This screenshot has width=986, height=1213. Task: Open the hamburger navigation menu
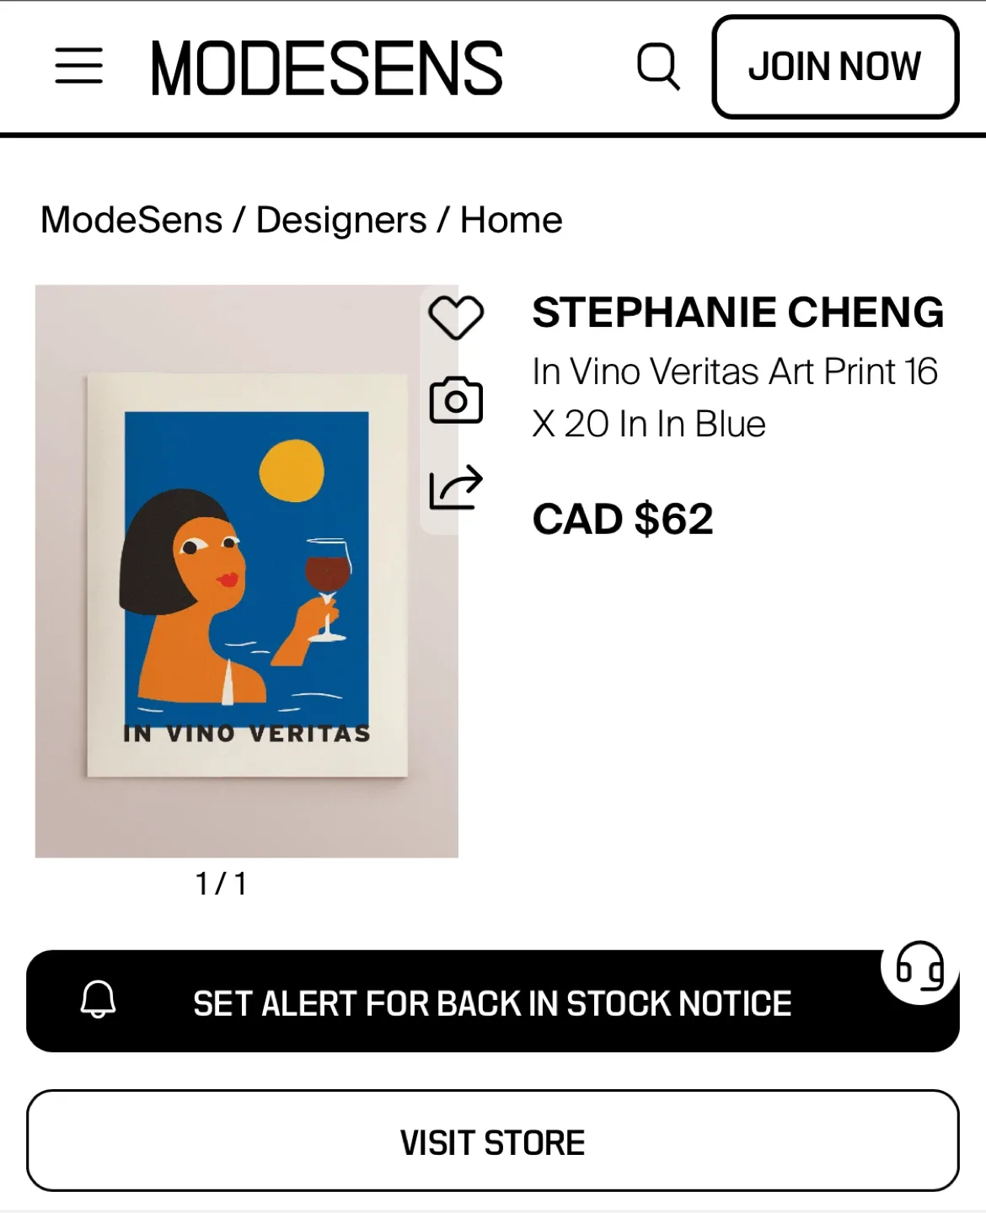click(78, 67)
